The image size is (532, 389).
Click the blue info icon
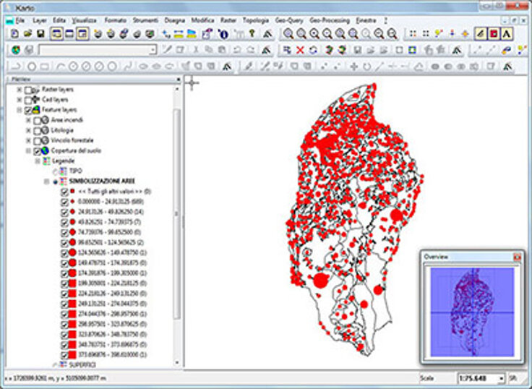[223, 34]
